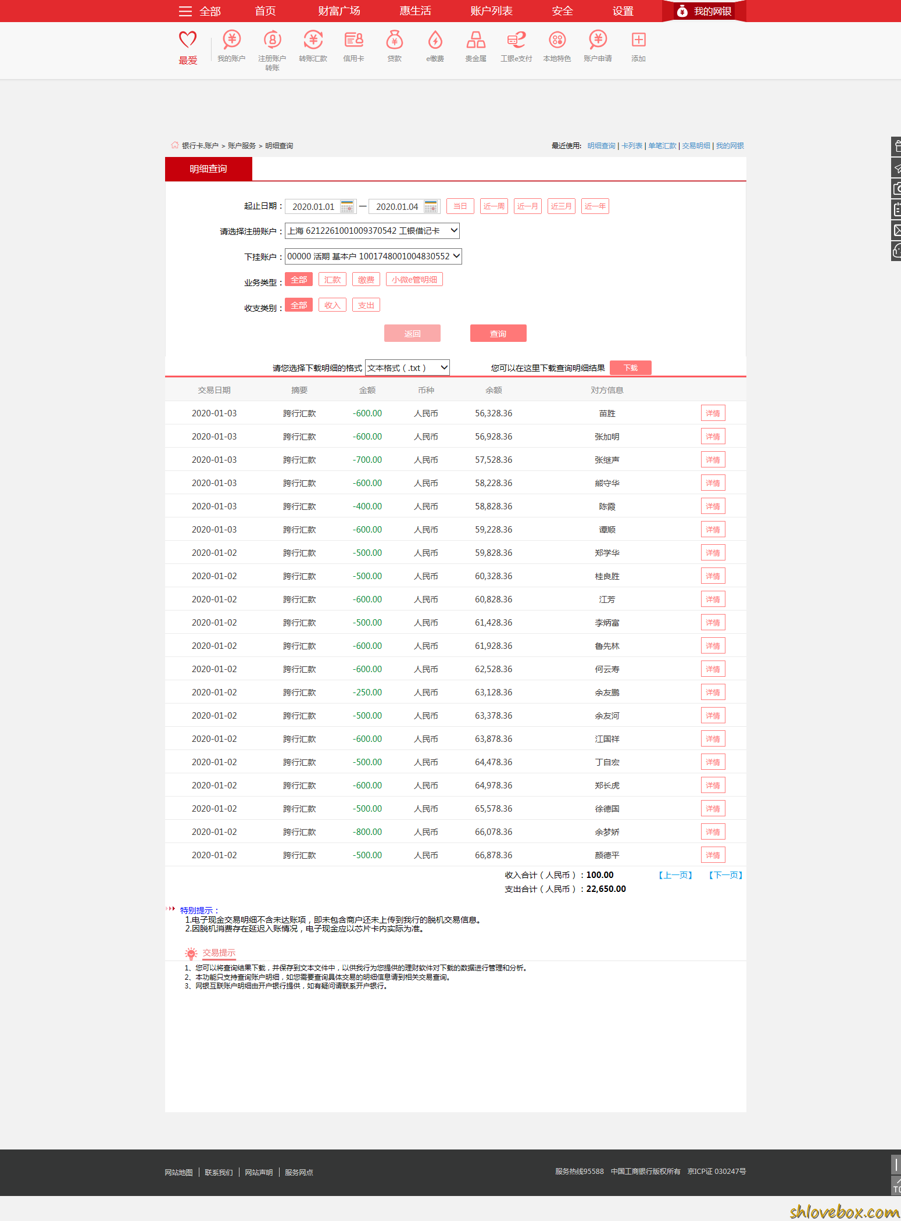
Task: Click the camera icon in right sidebar
Action: point(896,188)
